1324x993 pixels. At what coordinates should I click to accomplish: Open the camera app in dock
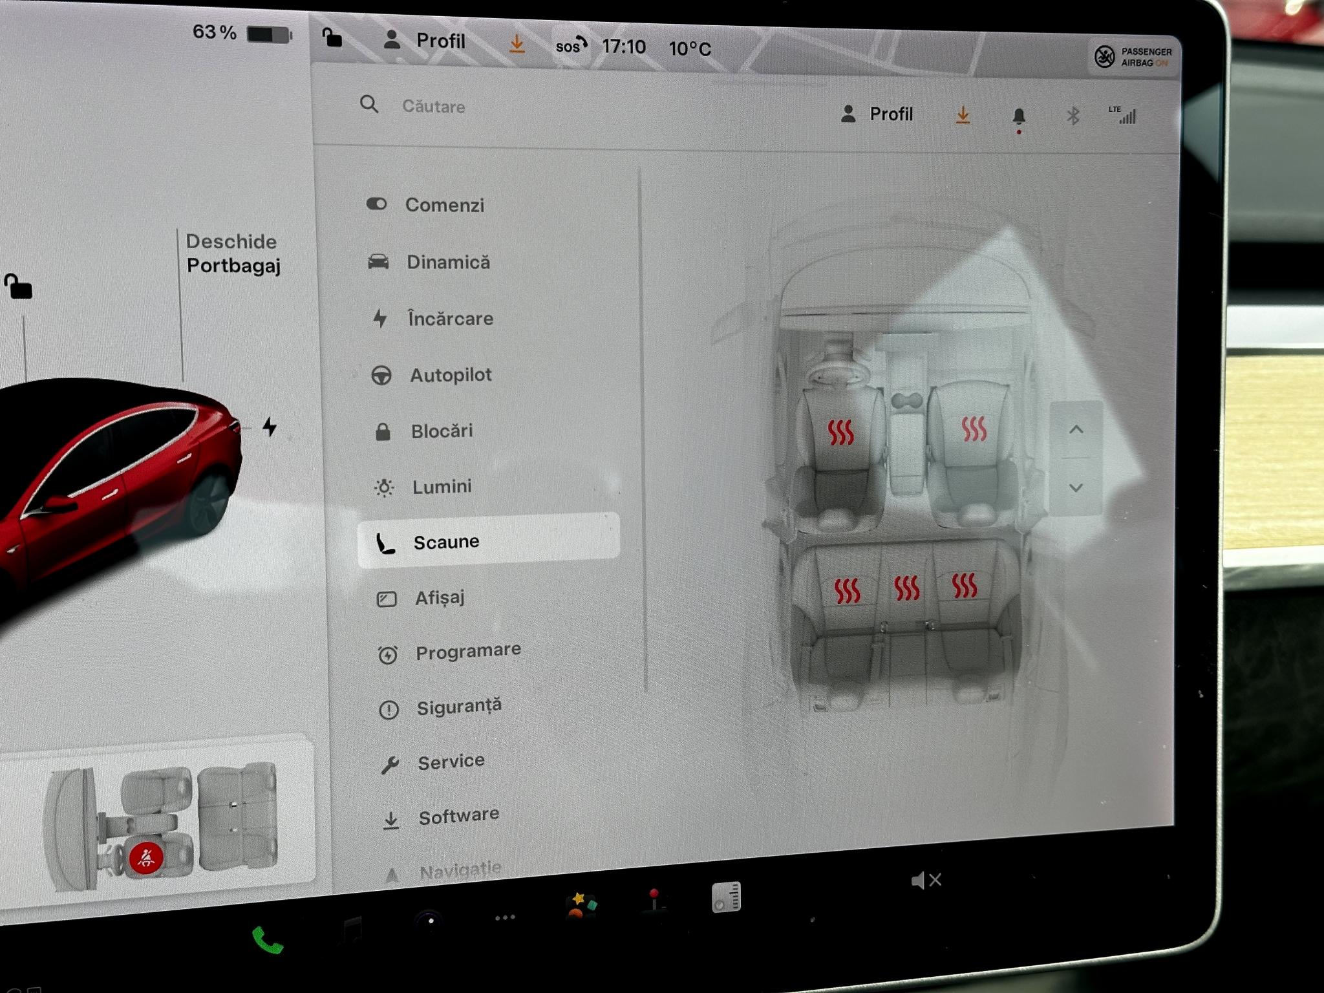click(x=429, y=921)
